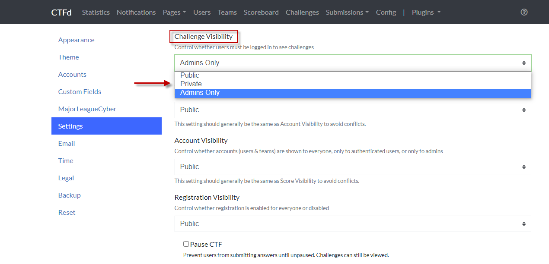Open the Scoreboard link

pyautogui.click(x=261, y=12)
